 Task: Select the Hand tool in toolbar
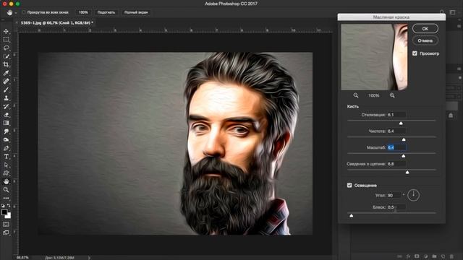[x=6, y=181]
